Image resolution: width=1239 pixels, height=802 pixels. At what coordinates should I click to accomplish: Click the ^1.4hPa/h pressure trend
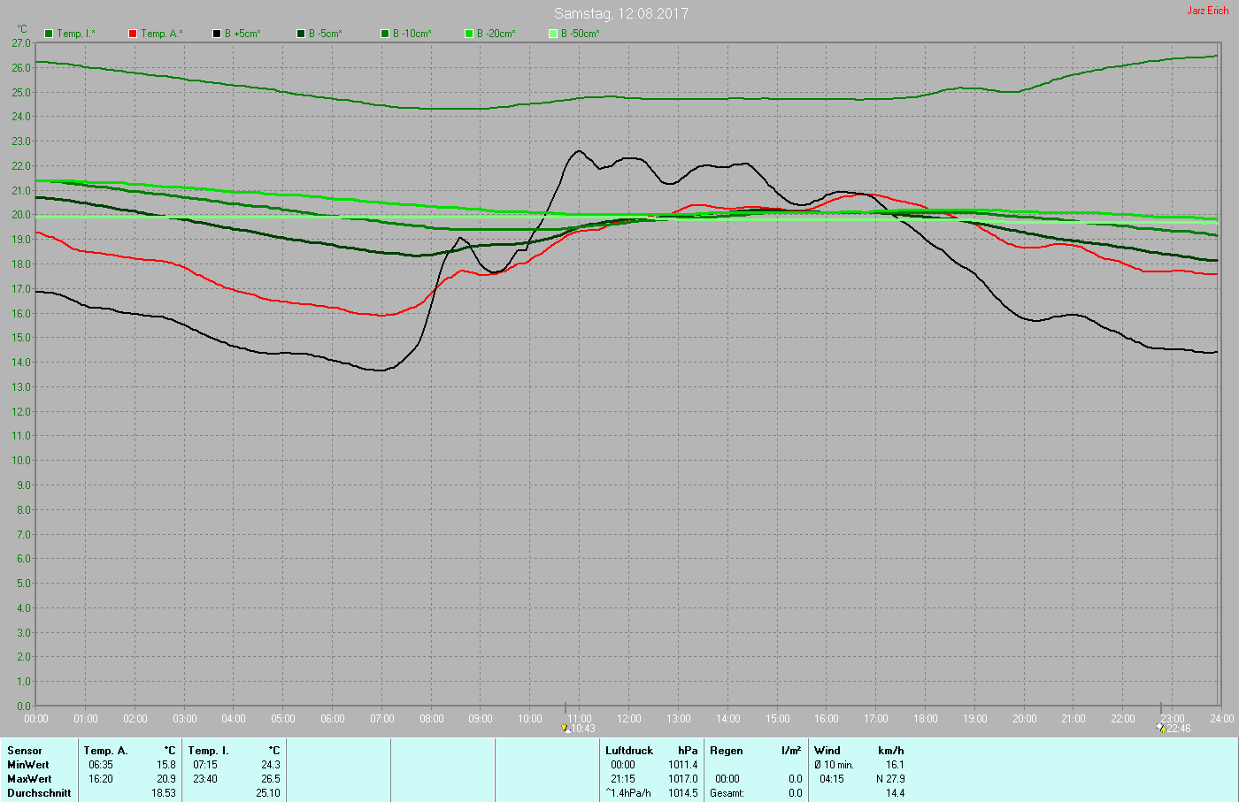click(x=628, y=793)
